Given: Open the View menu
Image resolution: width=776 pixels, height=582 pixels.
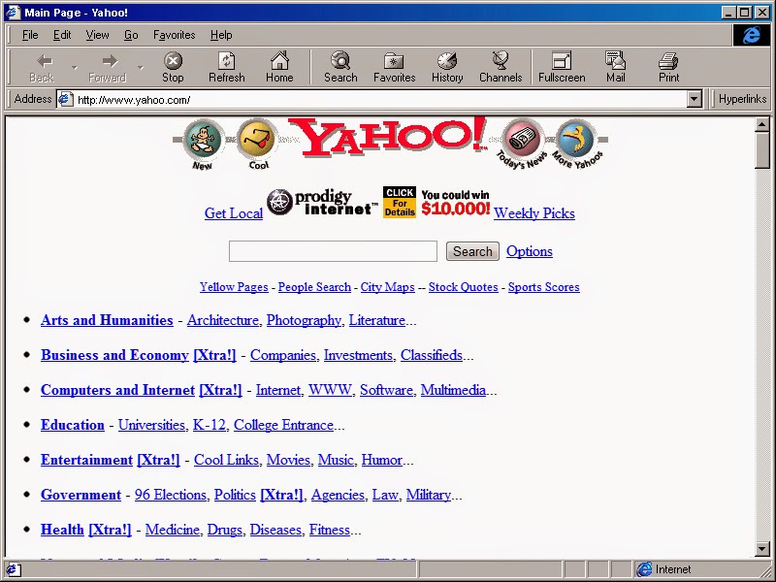Looking at the screenshot, I should [97, 35].
